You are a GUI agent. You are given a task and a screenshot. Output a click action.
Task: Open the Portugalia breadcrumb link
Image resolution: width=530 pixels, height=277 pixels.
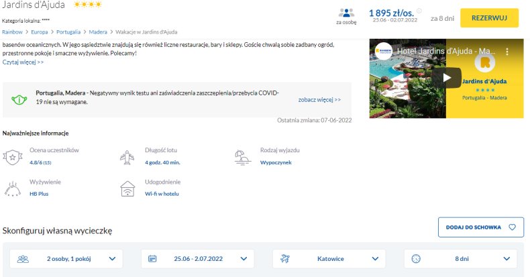(x=68, y=32)
